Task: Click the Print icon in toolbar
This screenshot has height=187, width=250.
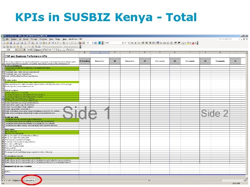Action: 22,43
